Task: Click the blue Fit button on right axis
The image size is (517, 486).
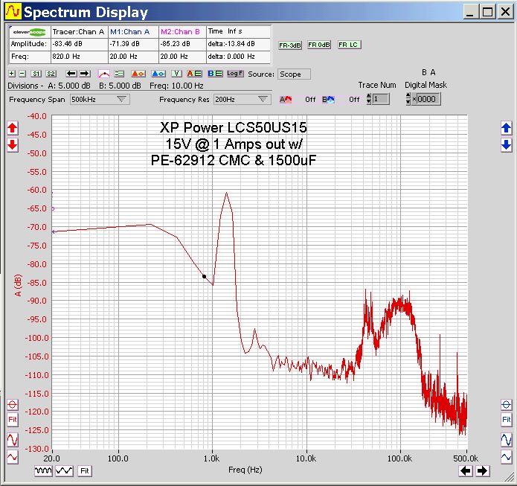Action: click(x=506, y=420)
